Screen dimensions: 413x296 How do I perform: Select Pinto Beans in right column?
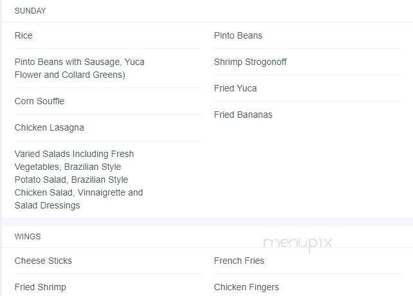click(238, 35)
